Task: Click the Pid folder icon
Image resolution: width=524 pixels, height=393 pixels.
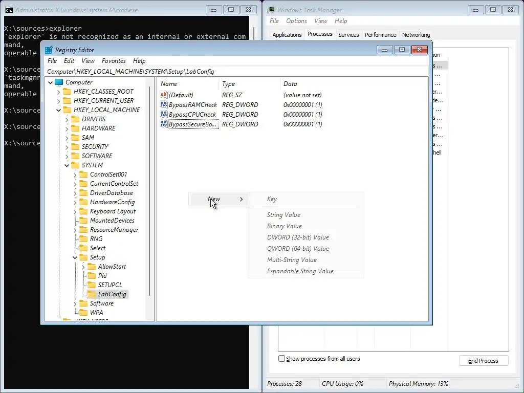Action: pos(92,276)
